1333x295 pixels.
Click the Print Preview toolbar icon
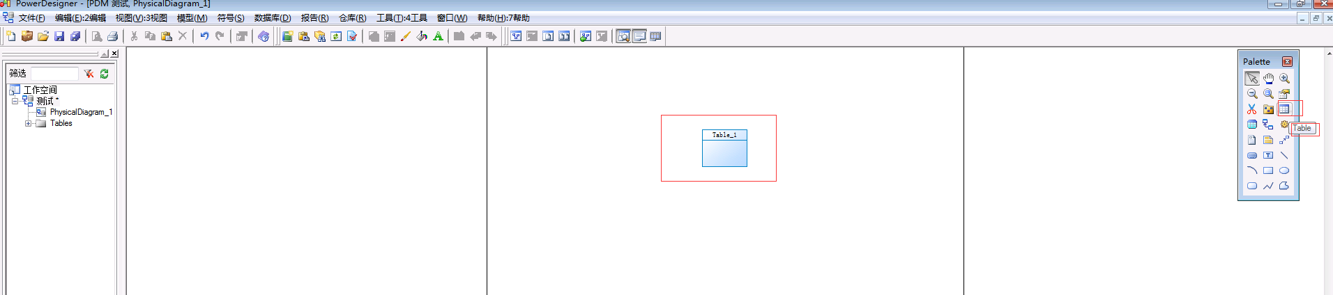click(x=97, y=36)
